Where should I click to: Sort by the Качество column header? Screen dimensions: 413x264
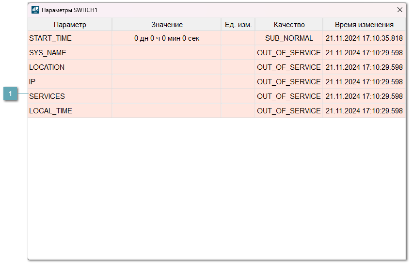click(289, 25)
